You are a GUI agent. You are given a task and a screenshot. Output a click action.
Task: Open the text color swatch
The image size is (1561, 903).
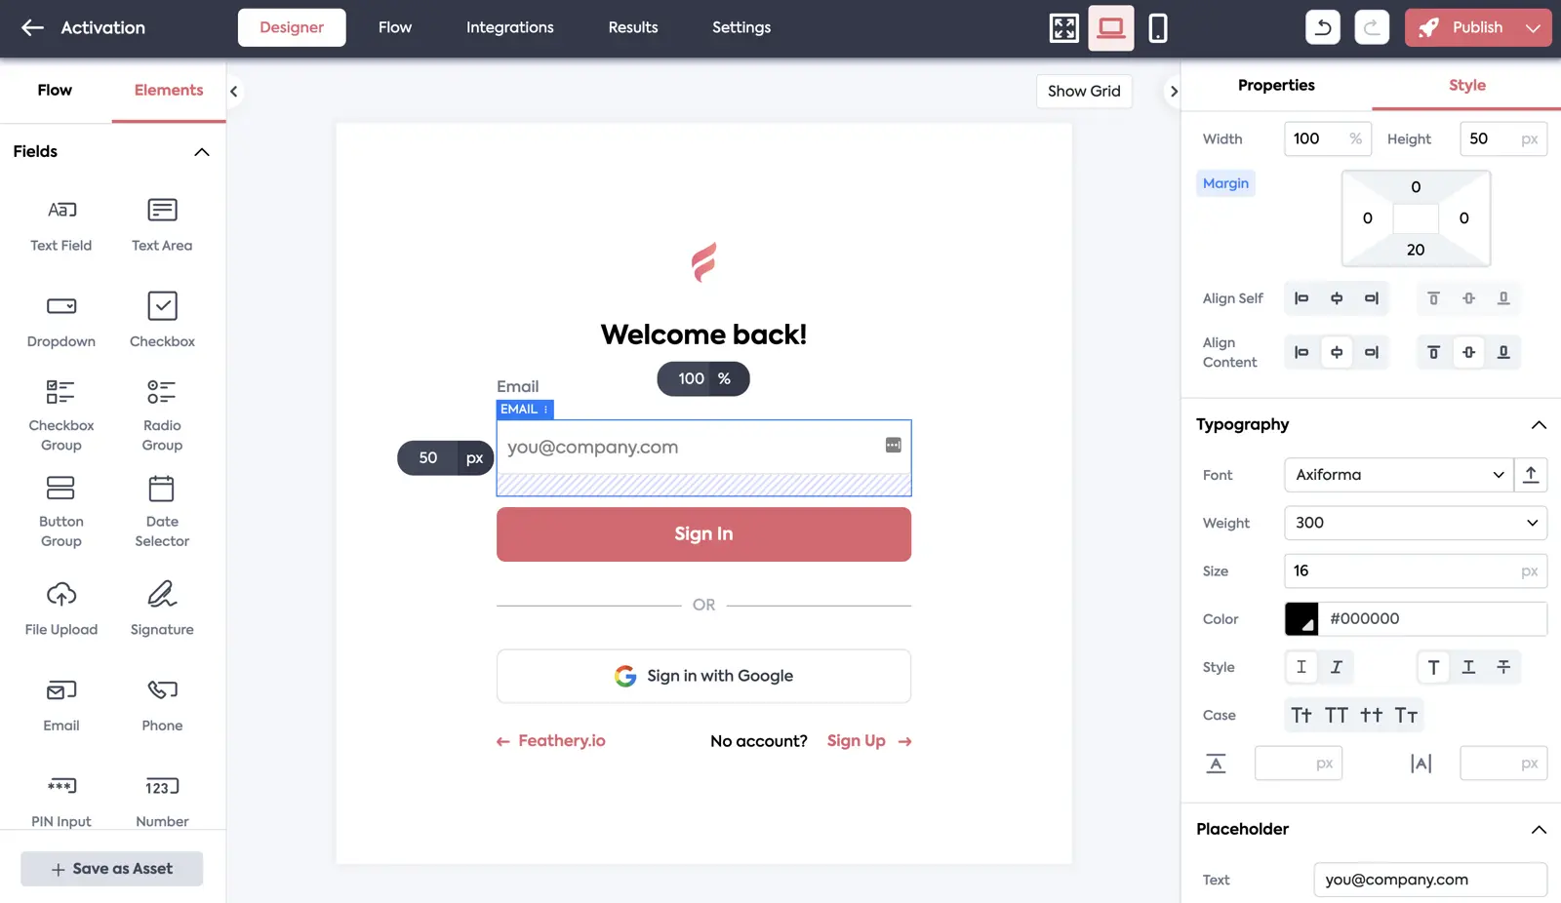pos(1301,619)
